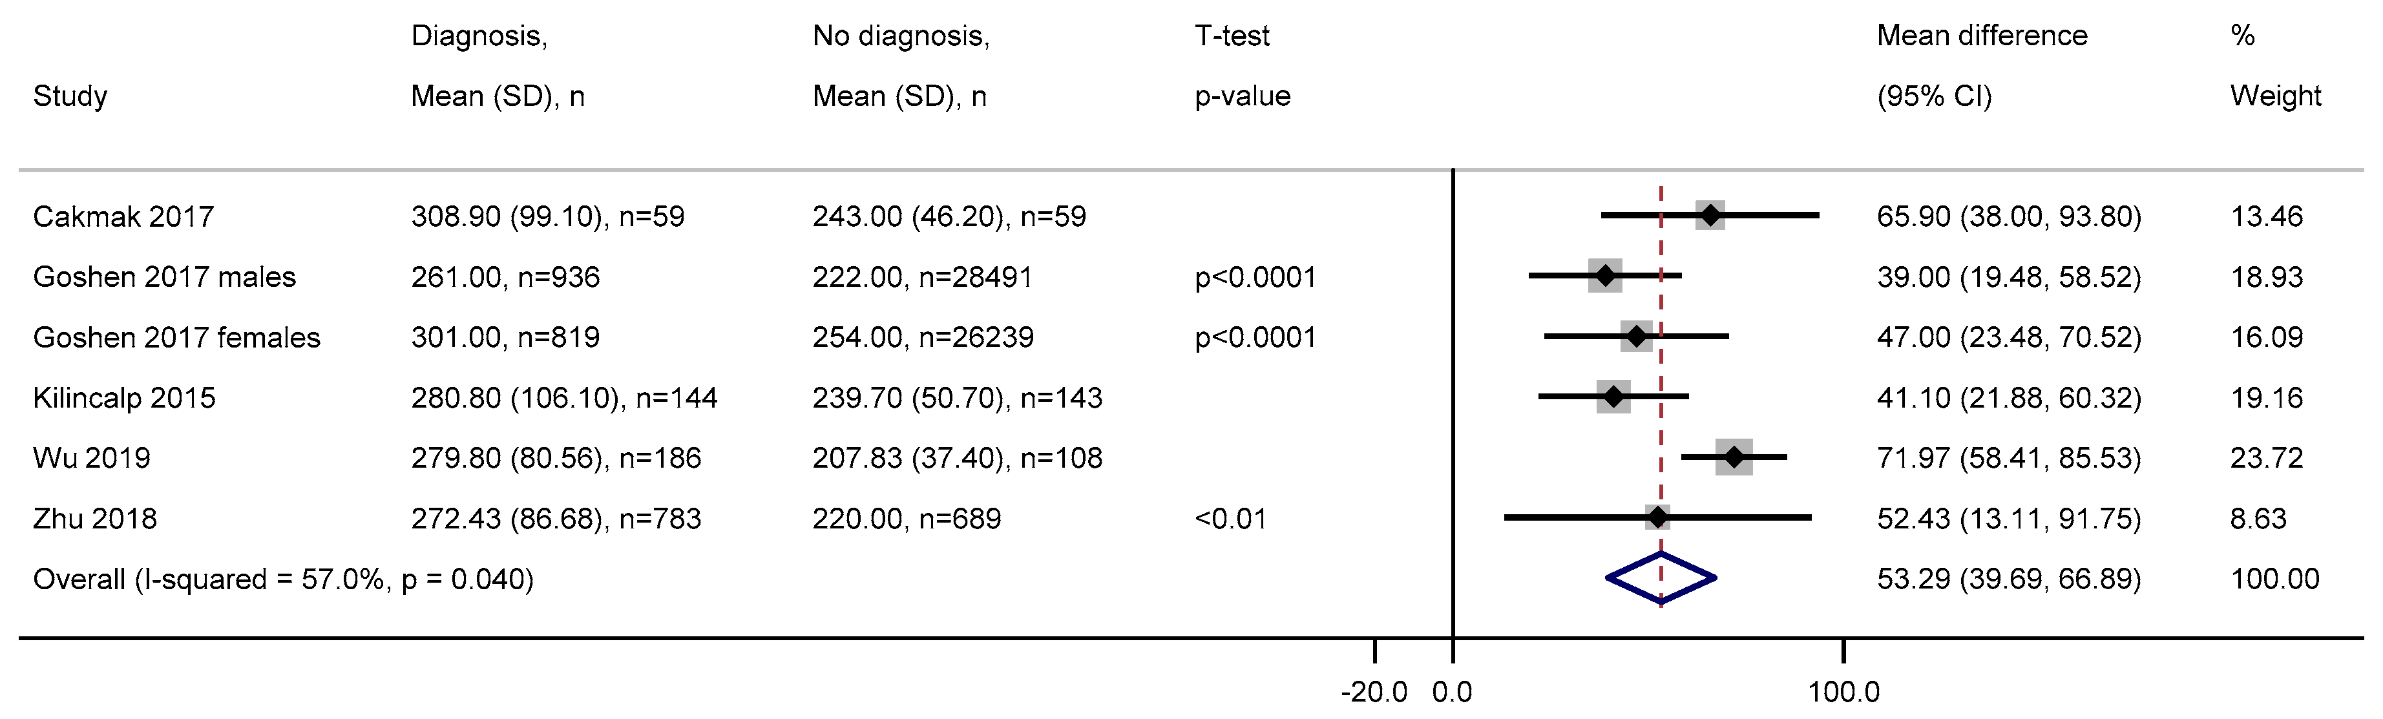Click the Zhu 2018 study label
The width and height of the screenshot is (2383, 719).
click(94, 518)
